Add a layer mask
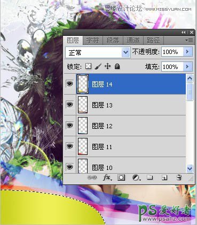This screenshot has width=197, height=225. coord(121,177)
